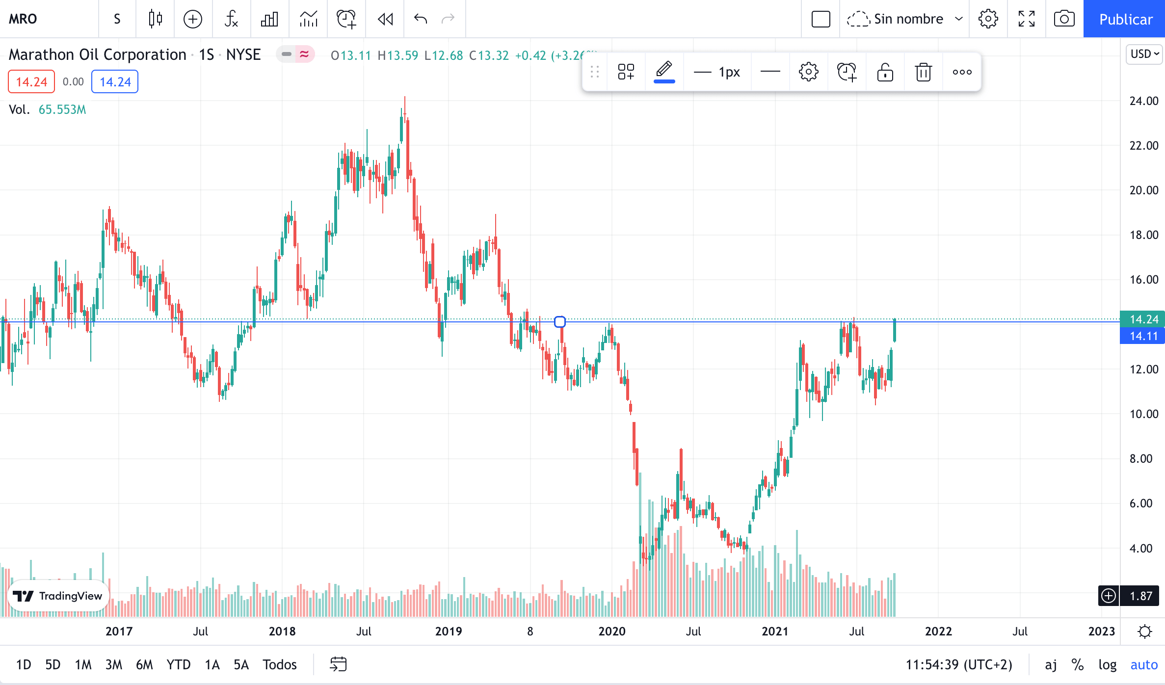The width and height of the screenshot is (1165, 685).
Task: Open the financials bar chart icon
Action: click(269, 19)
